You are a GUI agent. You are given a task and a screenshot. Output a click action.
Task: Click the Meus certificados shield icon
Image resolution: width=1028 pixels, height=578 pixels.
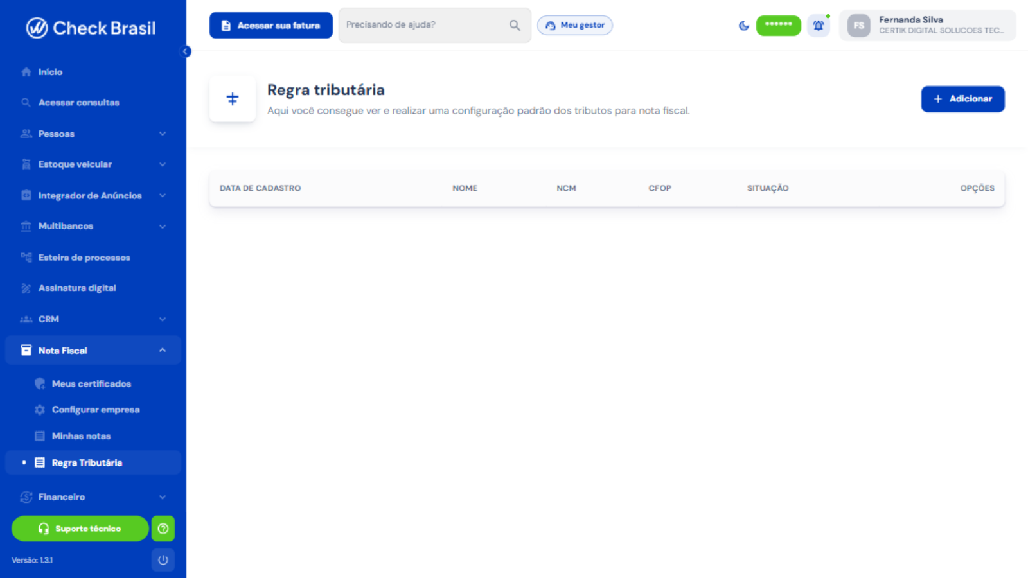(x=40, y=384)
